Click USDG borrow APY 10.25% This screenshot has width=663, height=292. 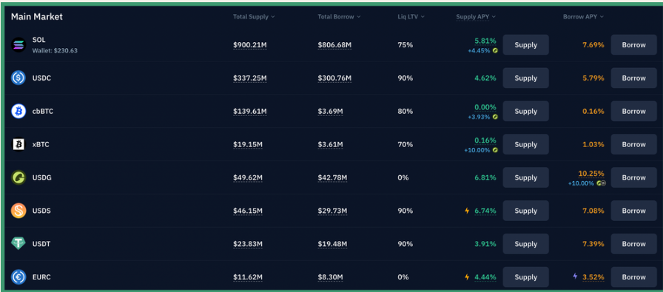click(x=591, y=174)
